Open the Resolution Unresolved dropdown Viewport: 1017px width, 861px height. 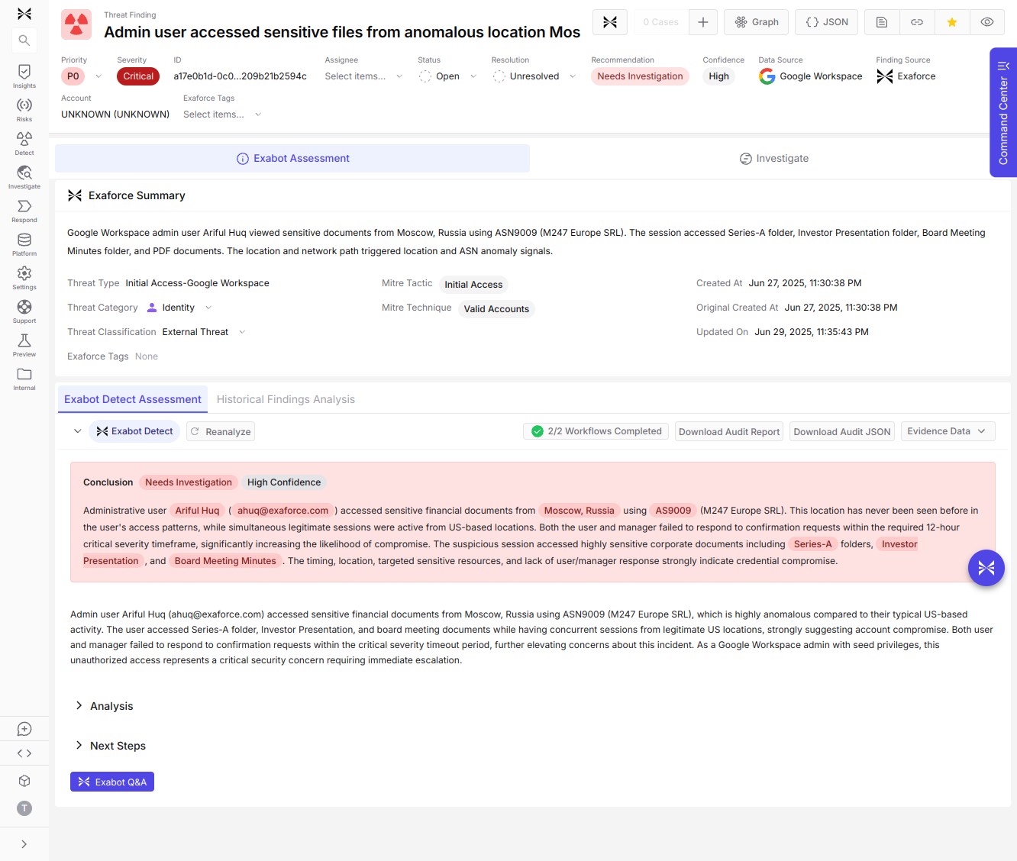534,76
